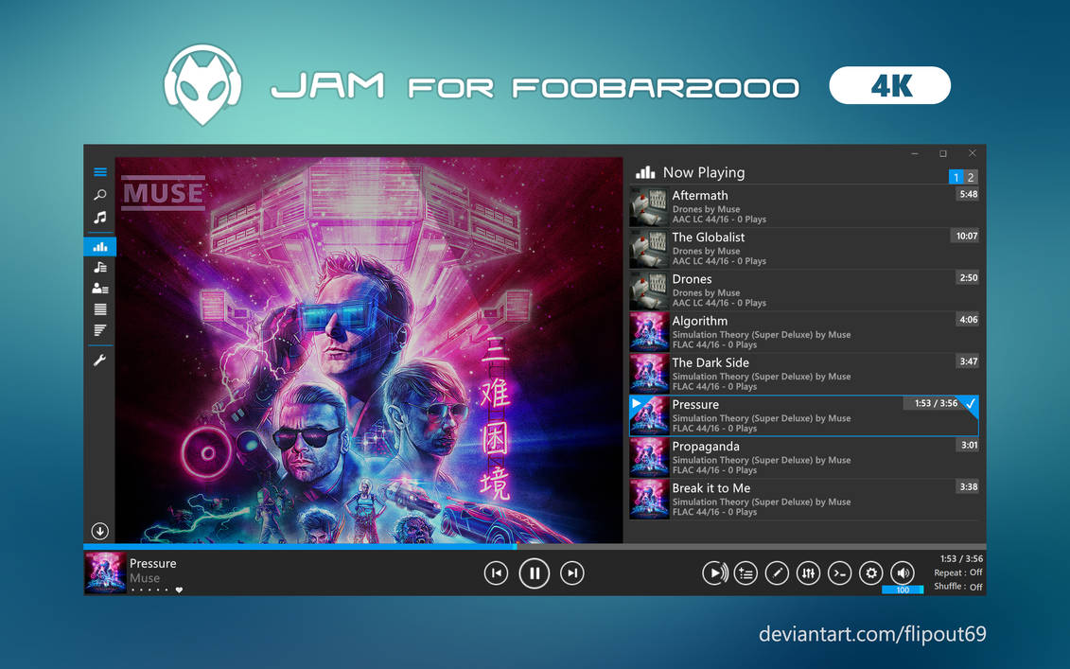Click the large Muse album artwork
The image size is (1070, 669).
(x=369, y=350)
